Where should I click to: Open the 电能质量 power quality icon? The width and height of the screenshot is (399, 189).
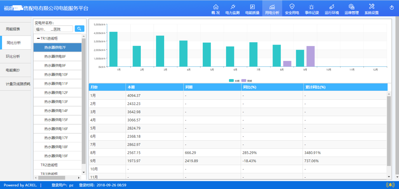click(252, 7)
